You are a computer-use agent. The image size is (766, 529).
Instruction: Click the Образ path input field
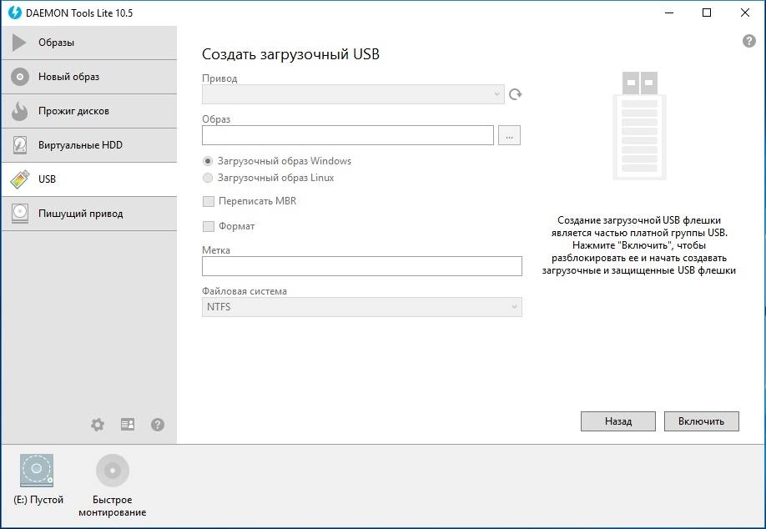[x=348, y=135]
